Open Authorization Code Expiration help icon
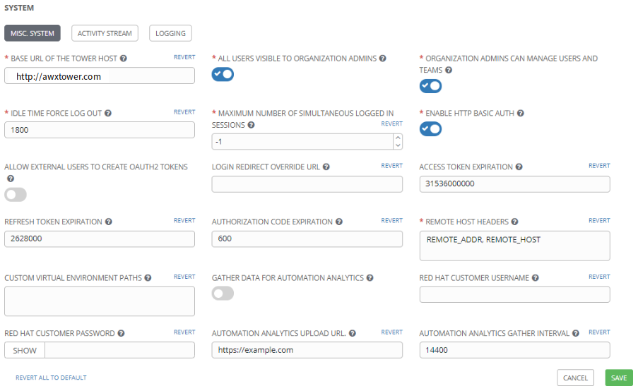This screenshot has height=391, width=638. (x=339, y=222)
